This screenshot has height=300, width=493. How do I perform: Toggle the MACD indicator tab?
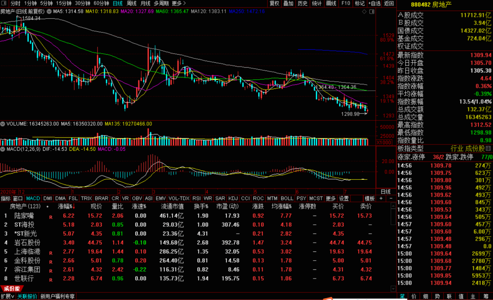point(33,198)
